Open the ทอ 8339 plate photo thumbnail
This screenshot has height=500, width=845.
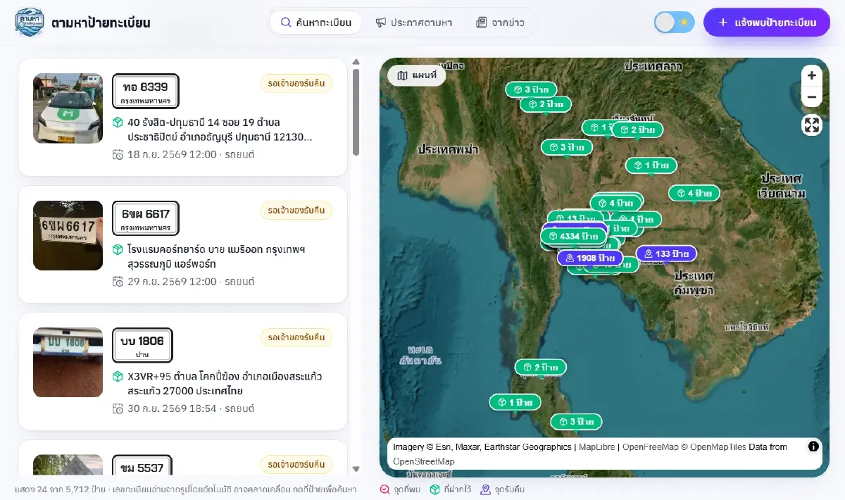[68, 108]
